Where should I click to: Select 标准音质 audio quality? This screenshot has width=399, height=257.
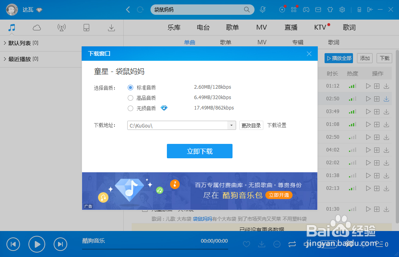131,87
